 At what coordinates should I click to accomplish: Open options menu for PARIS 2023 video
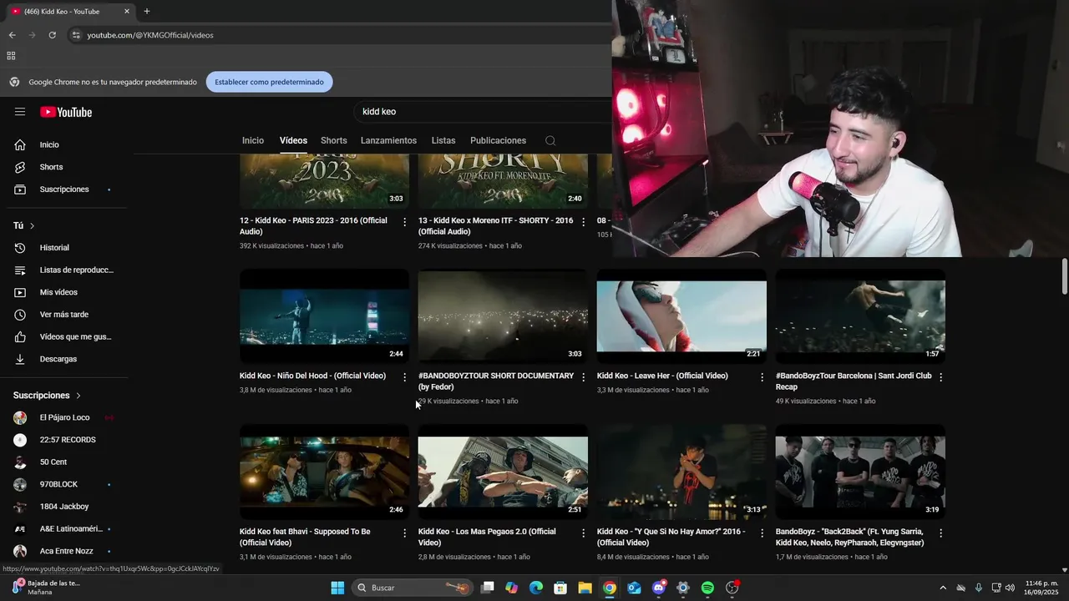405,222
